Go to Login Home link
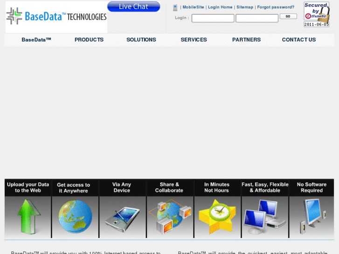Screen dimensions: 339x254 pyautogui.click(x=220, y=7)
